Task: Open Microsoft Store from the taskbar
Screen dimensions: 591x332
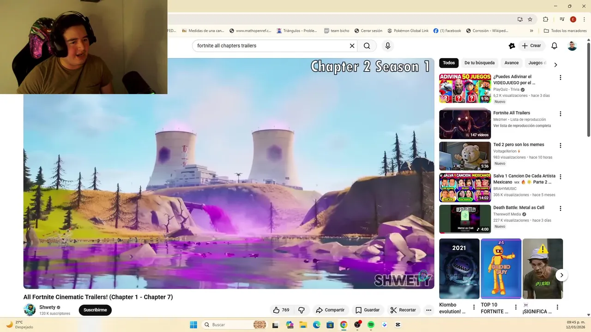Action: (x=330, y=325)
